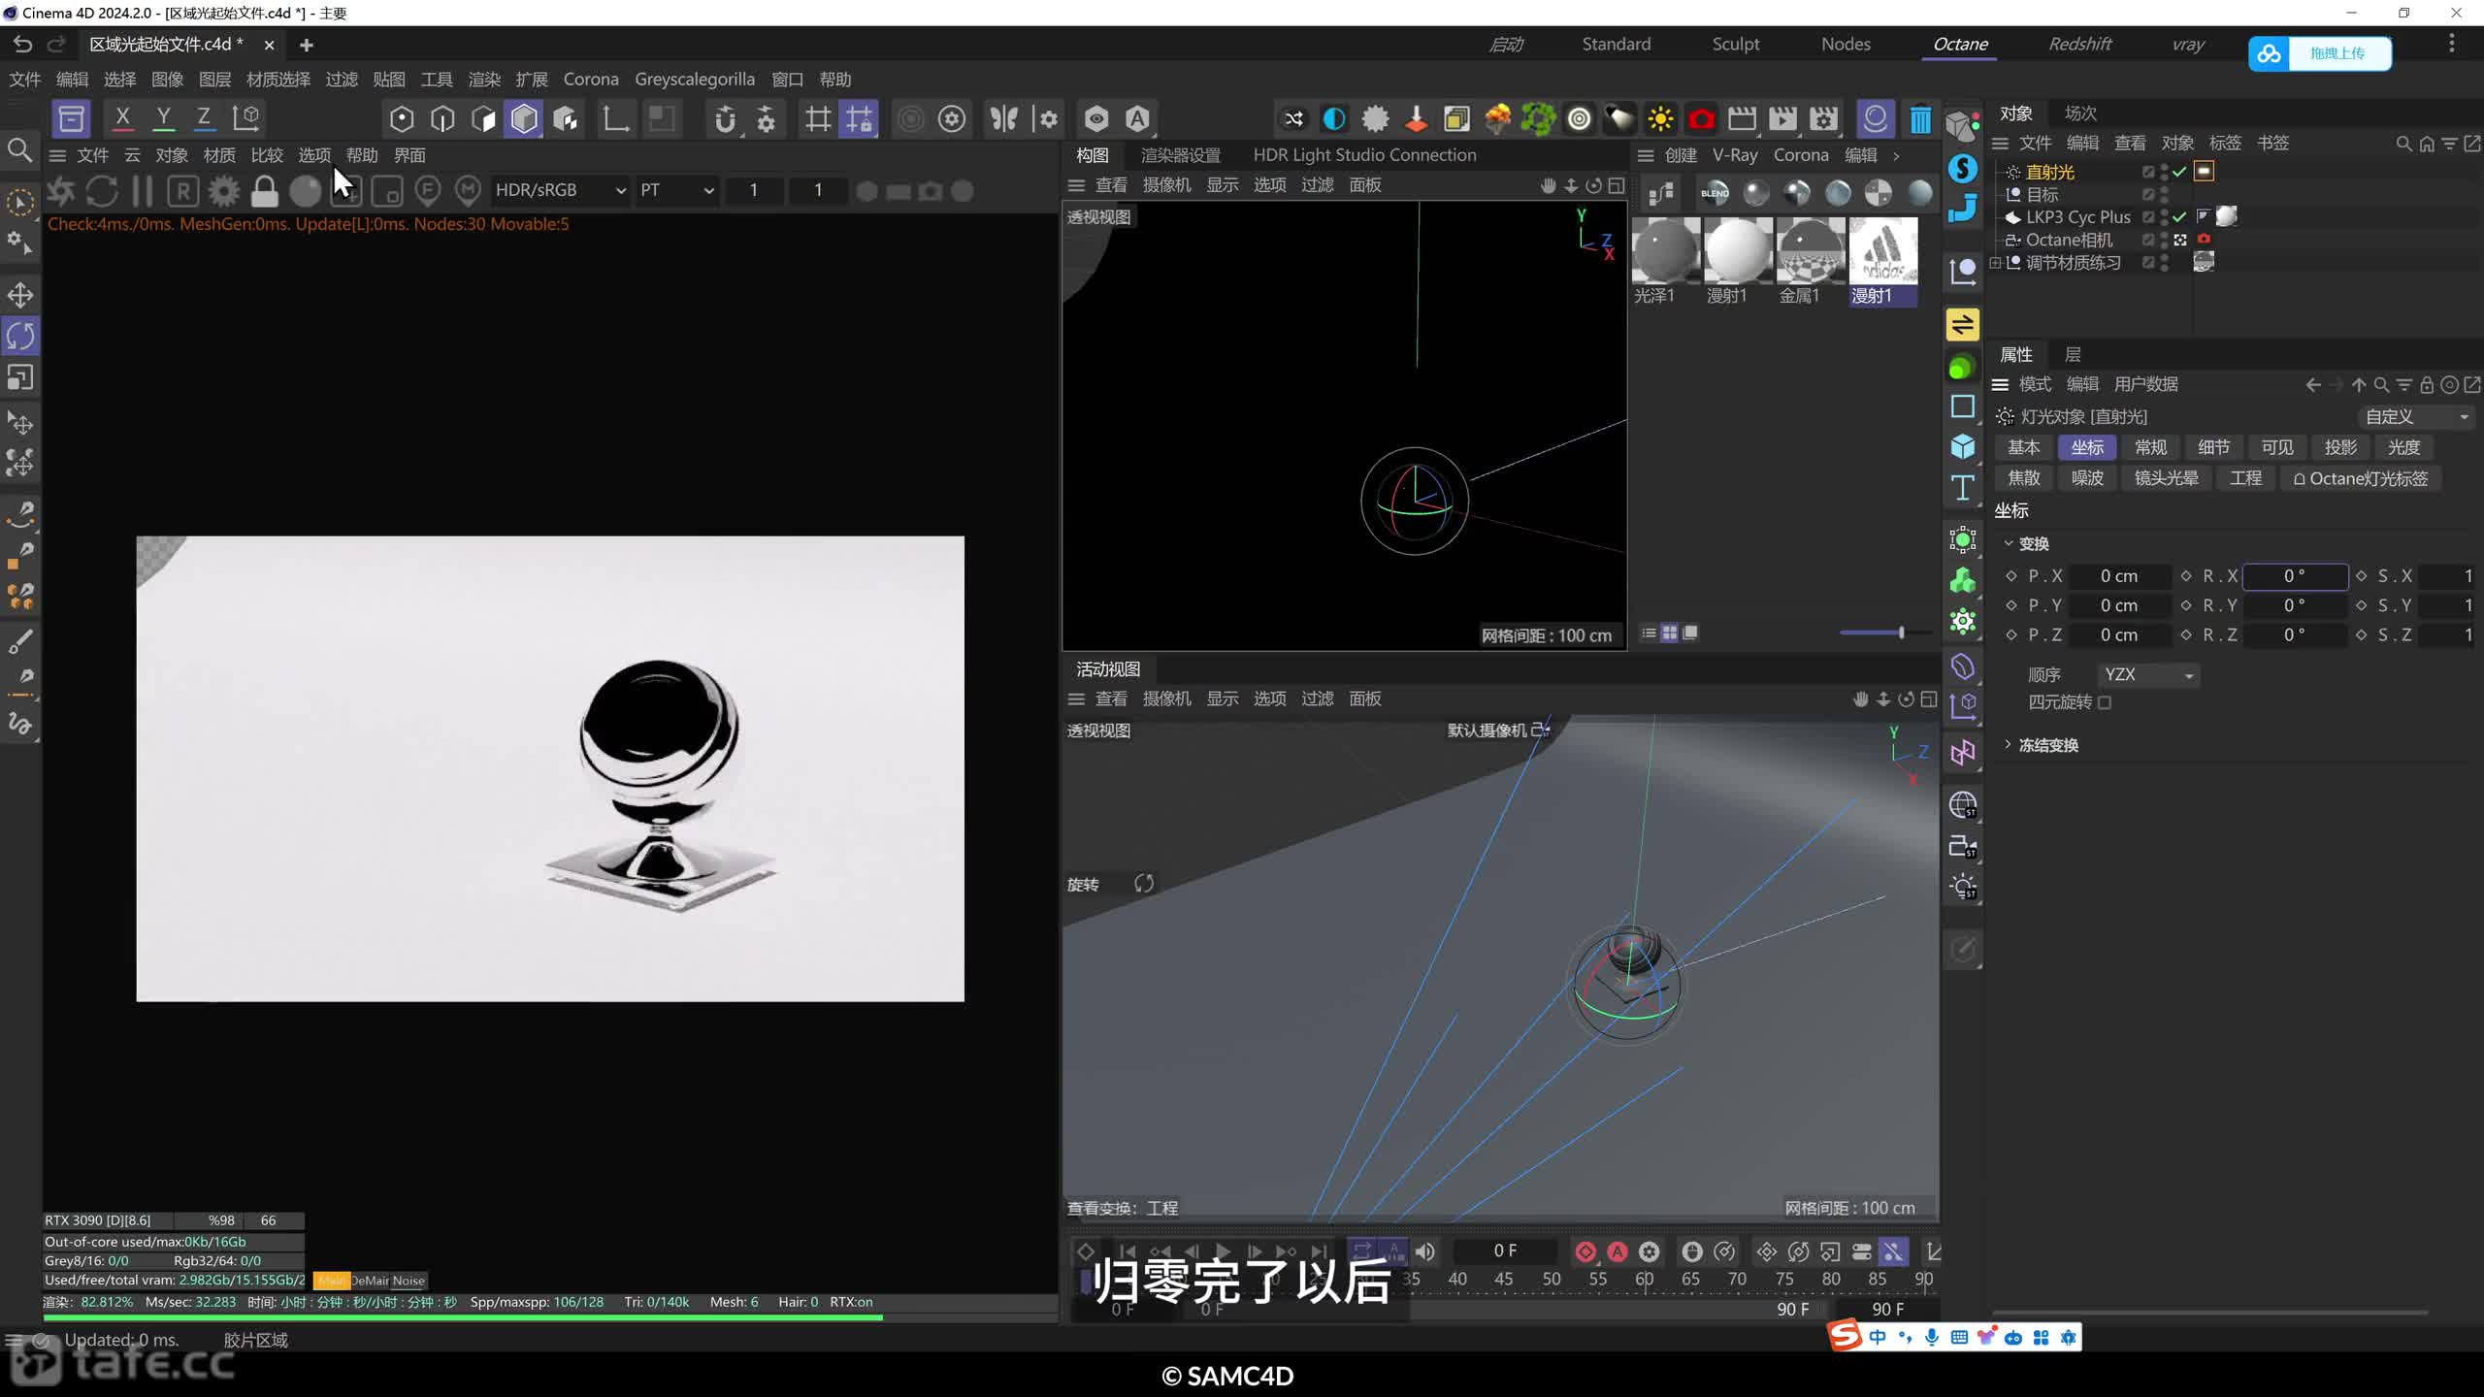This screenshot has height=1397, width=2484.
Task: Switch to the 场次 tab
Action: coord(2080,114)
